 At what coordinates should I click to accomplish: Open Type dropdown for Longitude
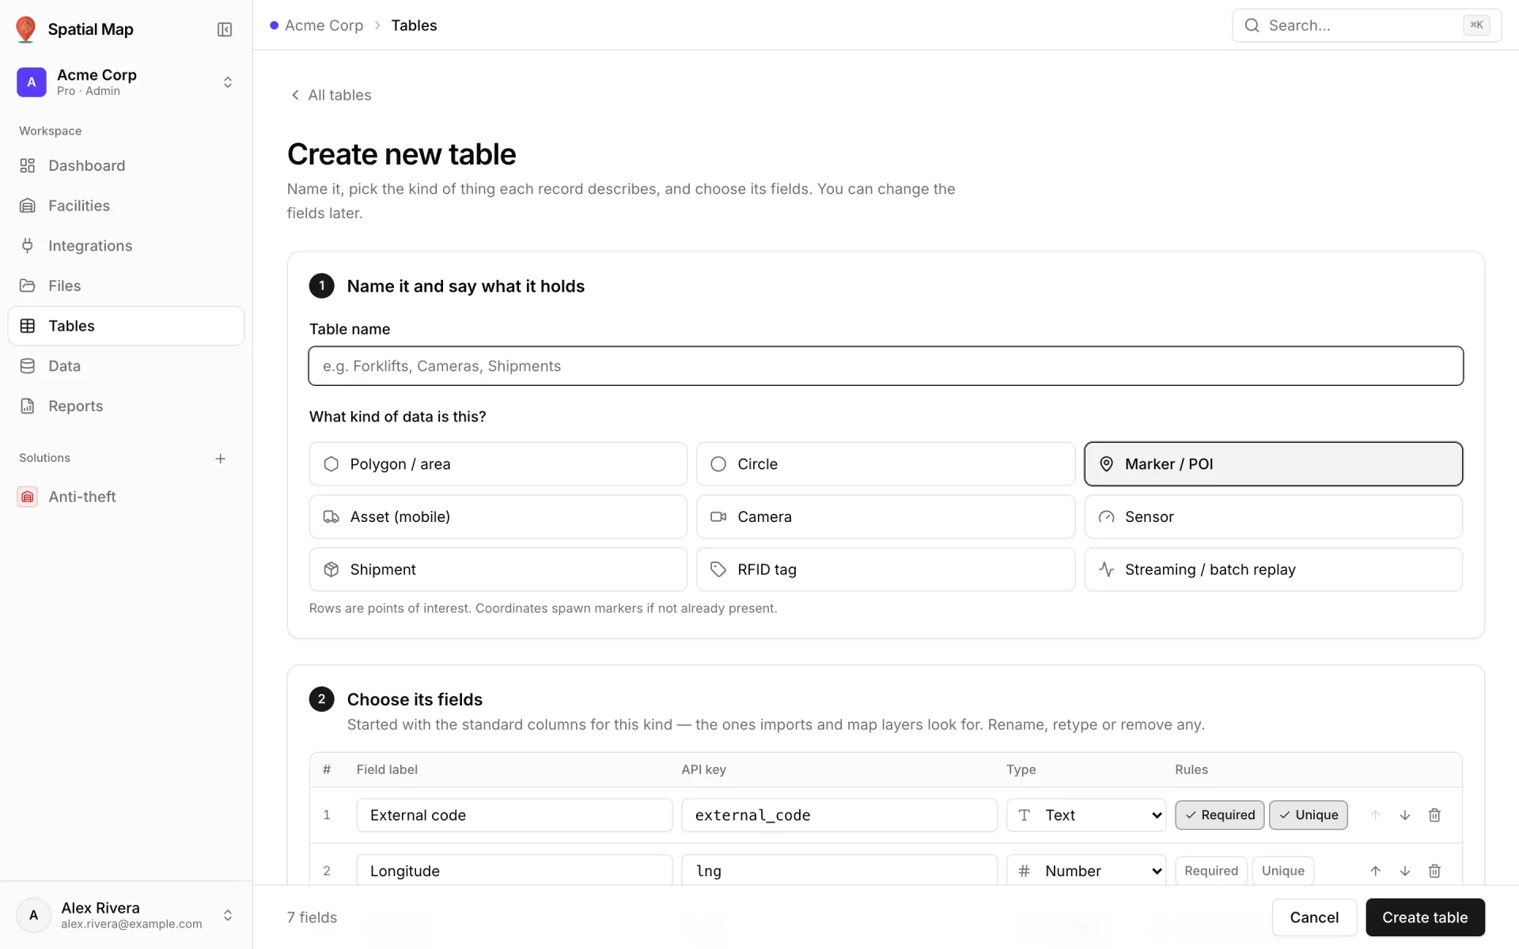coord(1086,871)
